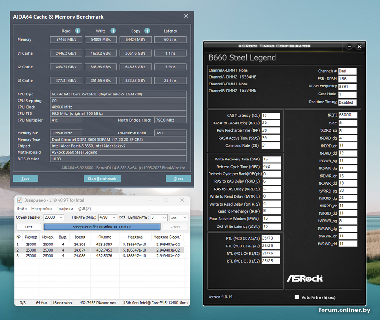Click the tRCD value field

click(271, 123)
